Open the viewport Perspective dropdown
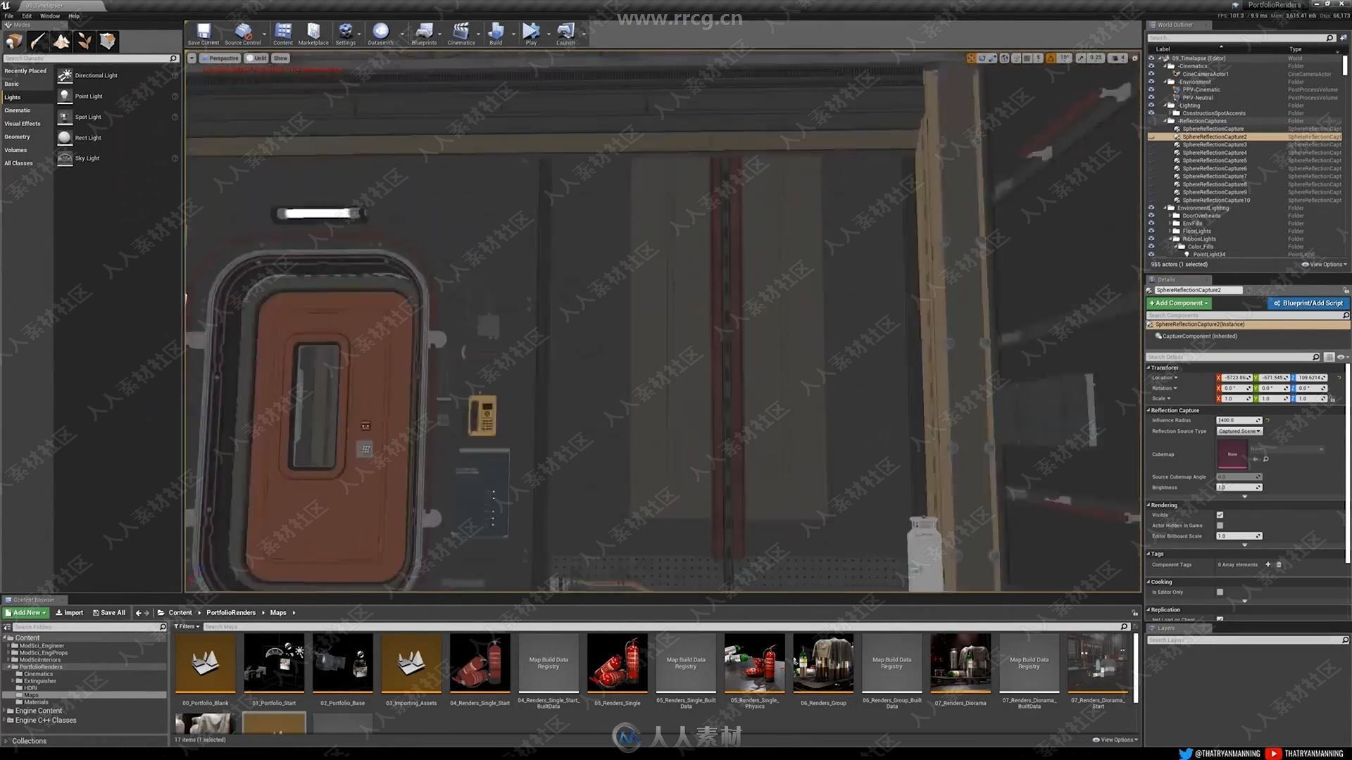 coord(220,58)
